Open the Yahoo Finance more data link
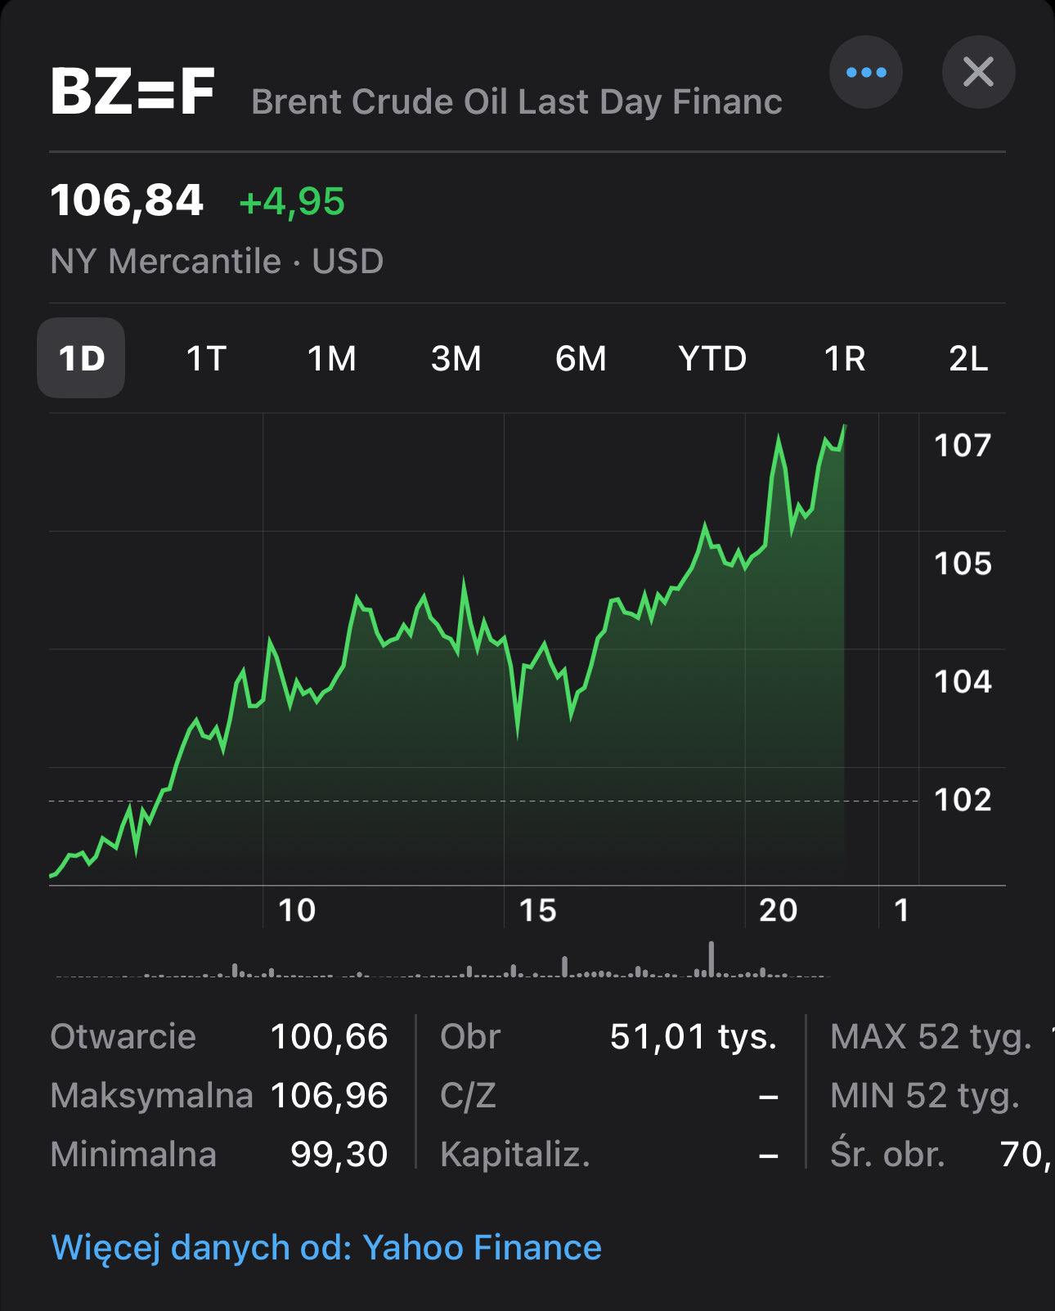 (326, 1248)
